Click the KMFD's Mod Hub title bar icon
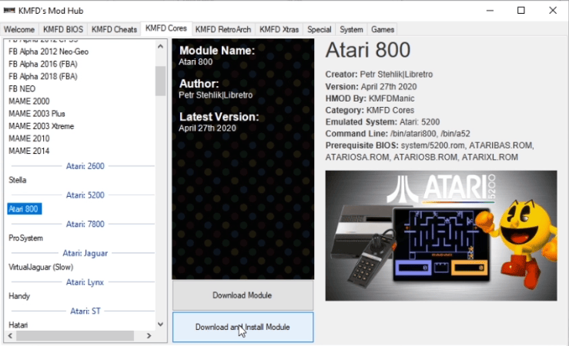569x346 pixels. [9, 11]
